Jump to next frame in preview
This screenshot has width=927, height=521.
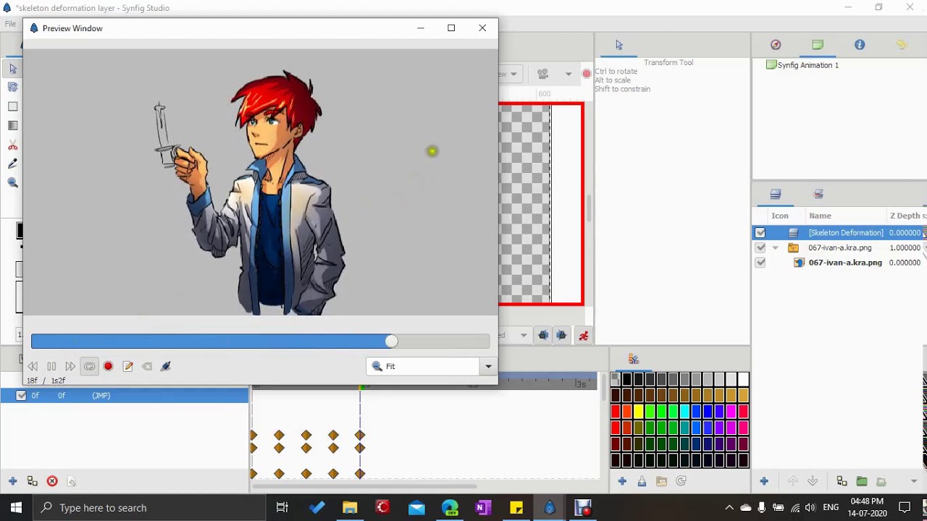pyautogui.click(x=70, y=366)
